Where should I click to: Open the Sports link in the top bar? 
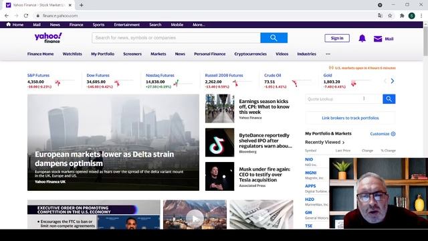point(98,25)
